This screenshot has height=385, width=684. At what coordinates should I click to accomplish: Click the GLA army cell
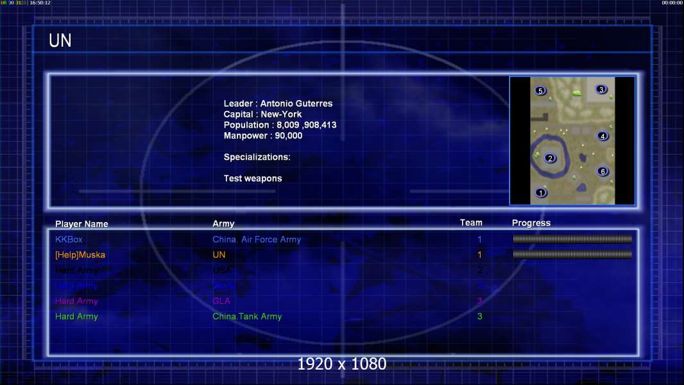pos(221,301)
